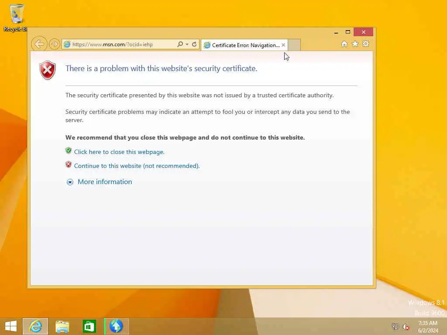Click here to close this webpage link
The image size is (447, 335).
pos(119,152)
